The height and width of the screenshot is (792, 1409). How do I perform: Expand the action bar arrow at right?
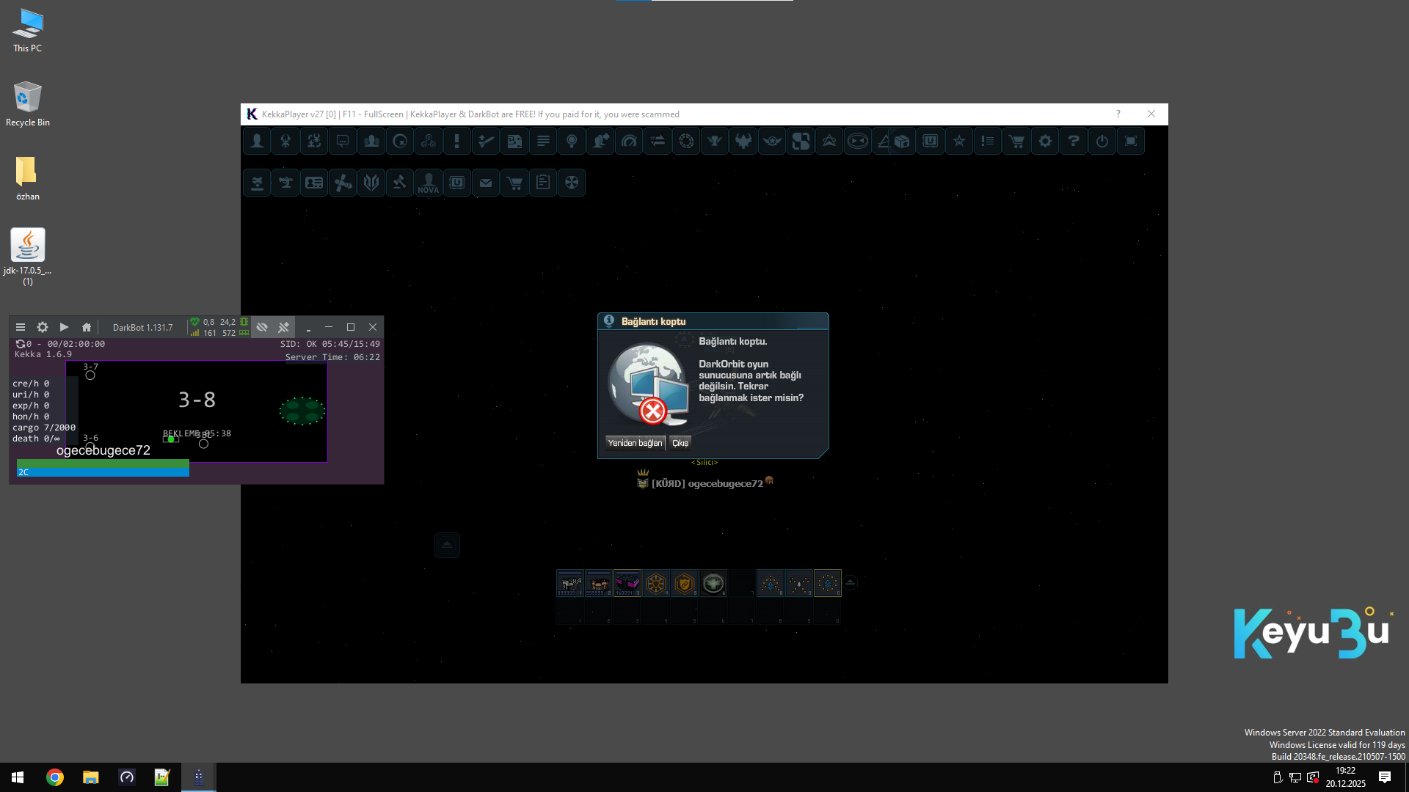click(851, 583)
